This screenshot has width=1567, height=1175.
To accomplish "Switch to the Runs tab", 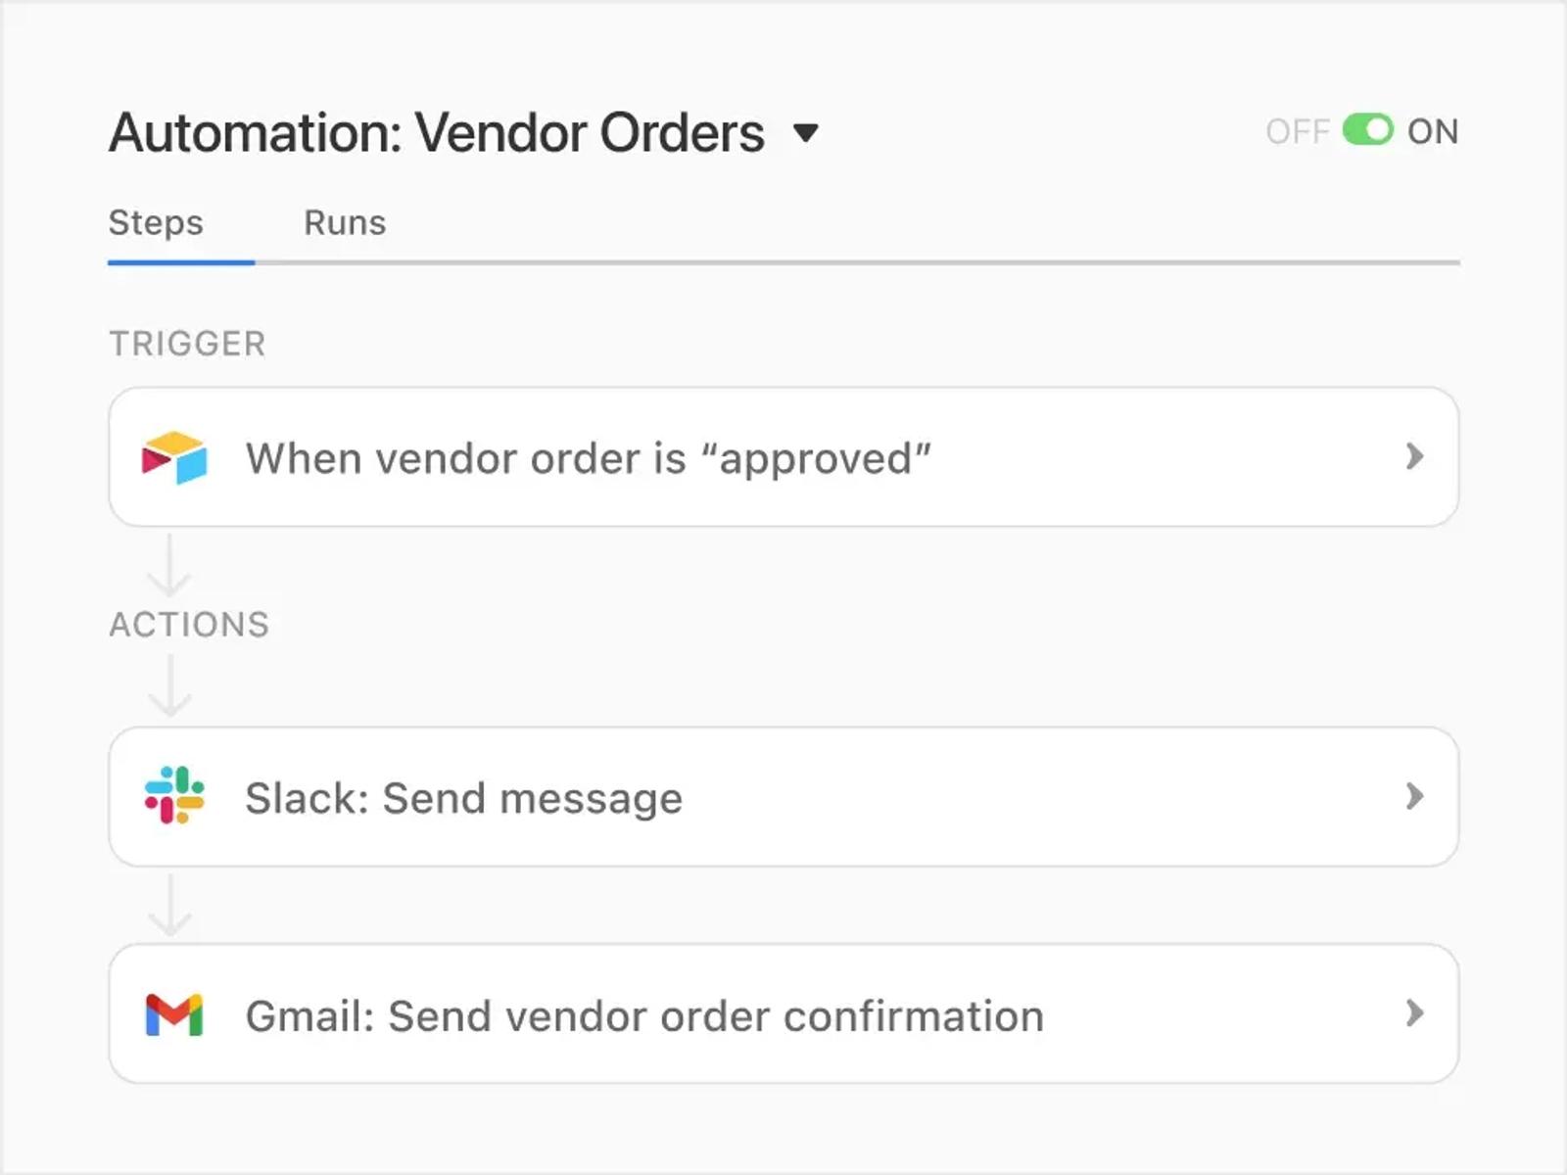I will point(345,223).
